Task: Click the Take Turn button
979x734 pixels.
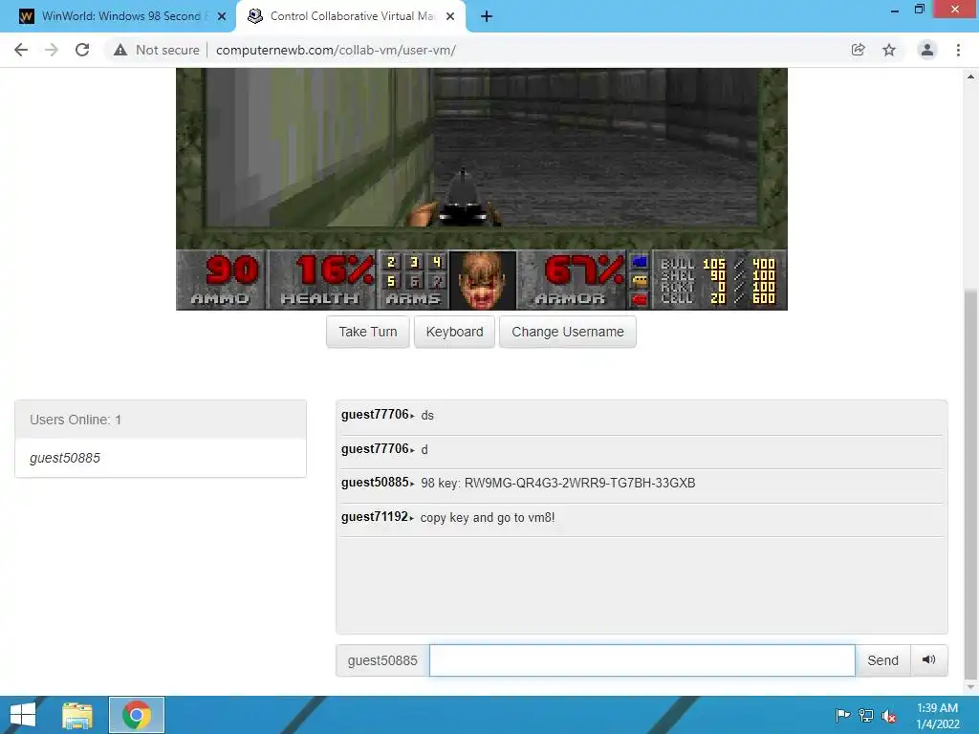Action: click(368, 332)
